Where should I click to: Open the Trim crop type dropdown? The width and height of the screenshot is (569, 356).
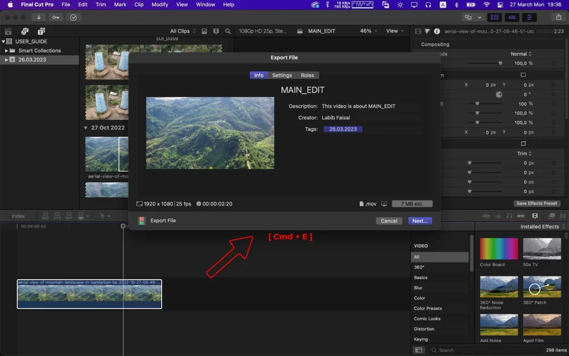tap(525, 154)
